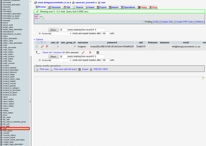The image size is (206, 146).
Task: Click the Check All link
Action: 47,53
